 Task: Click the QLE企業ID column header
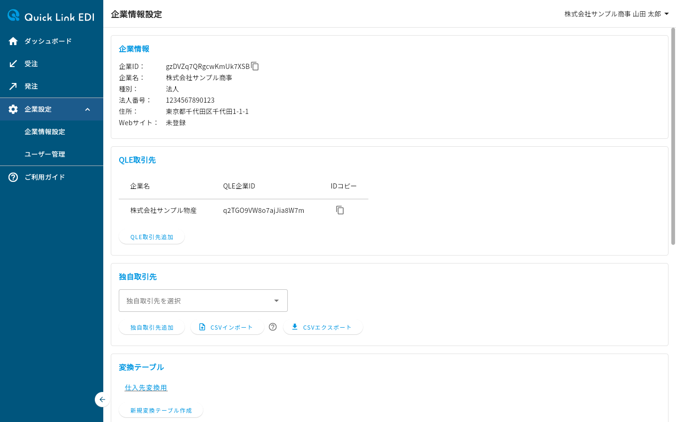(x=239, y=186)
